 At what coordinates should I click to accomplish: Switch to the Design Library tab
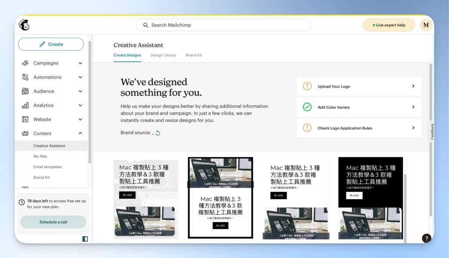pyautogui.click(x=163, y=55)
